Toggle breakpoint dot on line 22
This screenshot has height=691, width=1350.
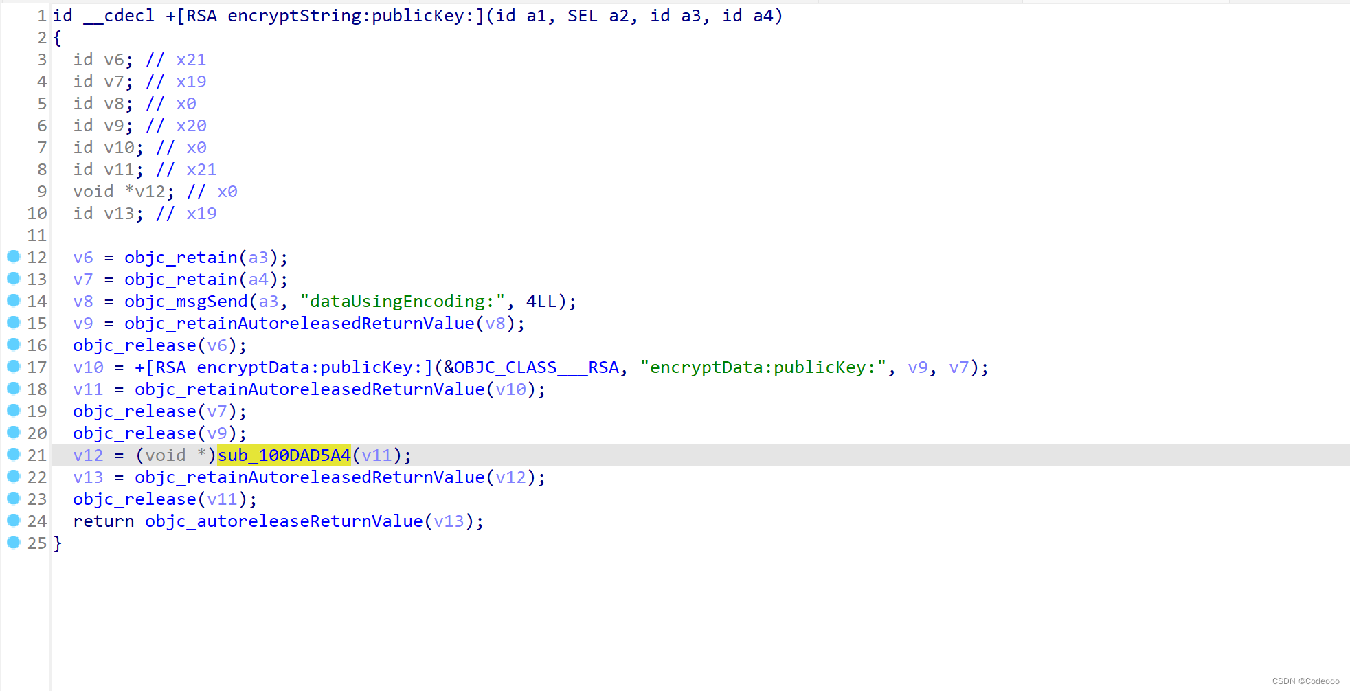coord(14,477)
